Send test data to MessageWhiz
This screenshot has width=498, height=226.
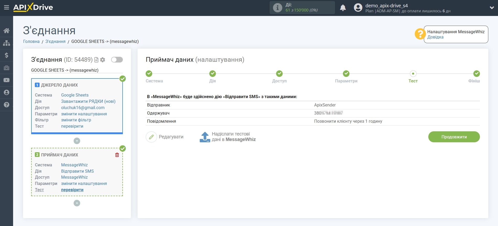[234, 137]
